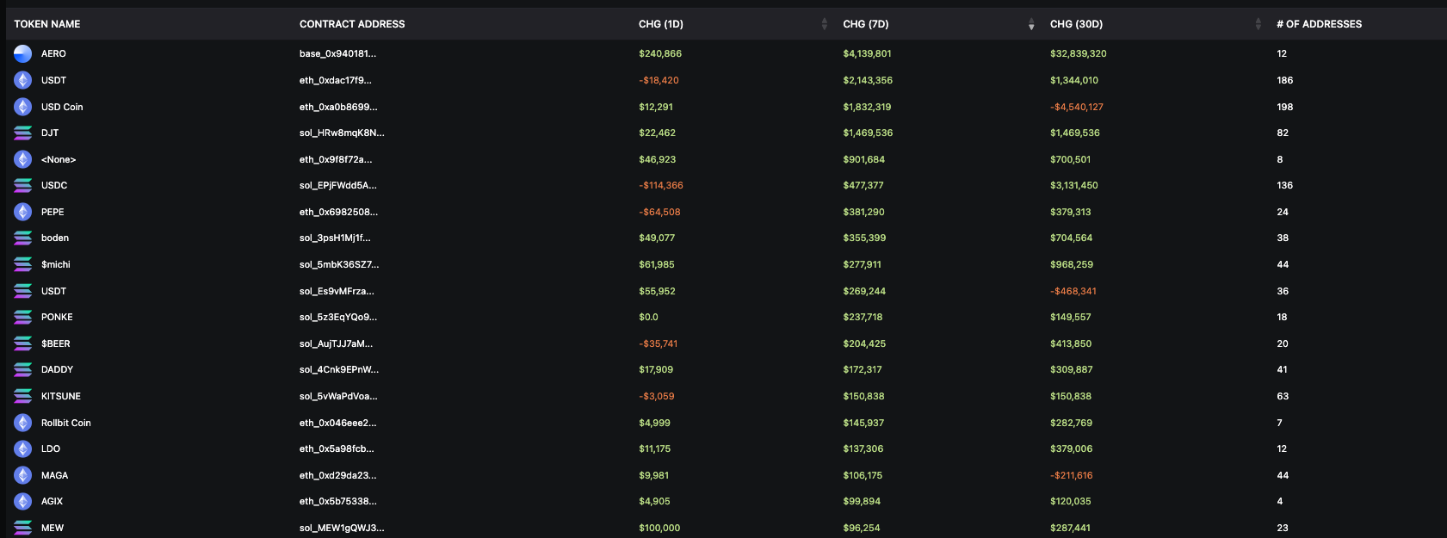Click the Ethereum icon next to AGIX
The height and width of the screenshot is (538, 1447).
tap(23, 501)
